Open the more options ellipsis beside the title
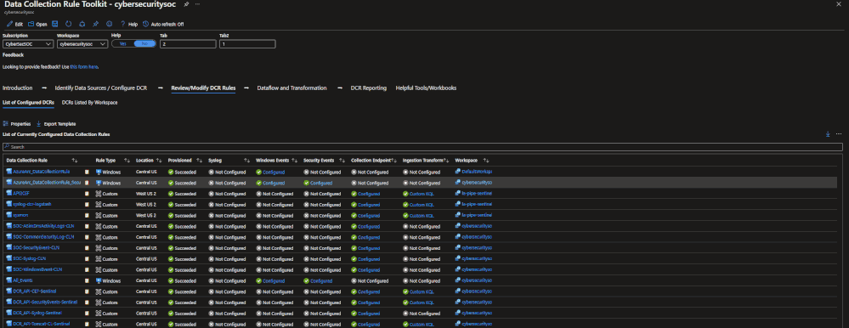This screenshot has height=328, width=849. [197, 4]
